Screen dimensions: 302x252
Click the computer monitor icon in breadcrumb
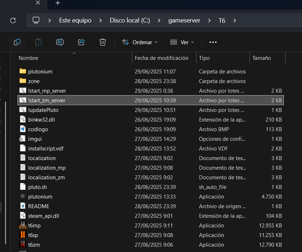(36, 20)
